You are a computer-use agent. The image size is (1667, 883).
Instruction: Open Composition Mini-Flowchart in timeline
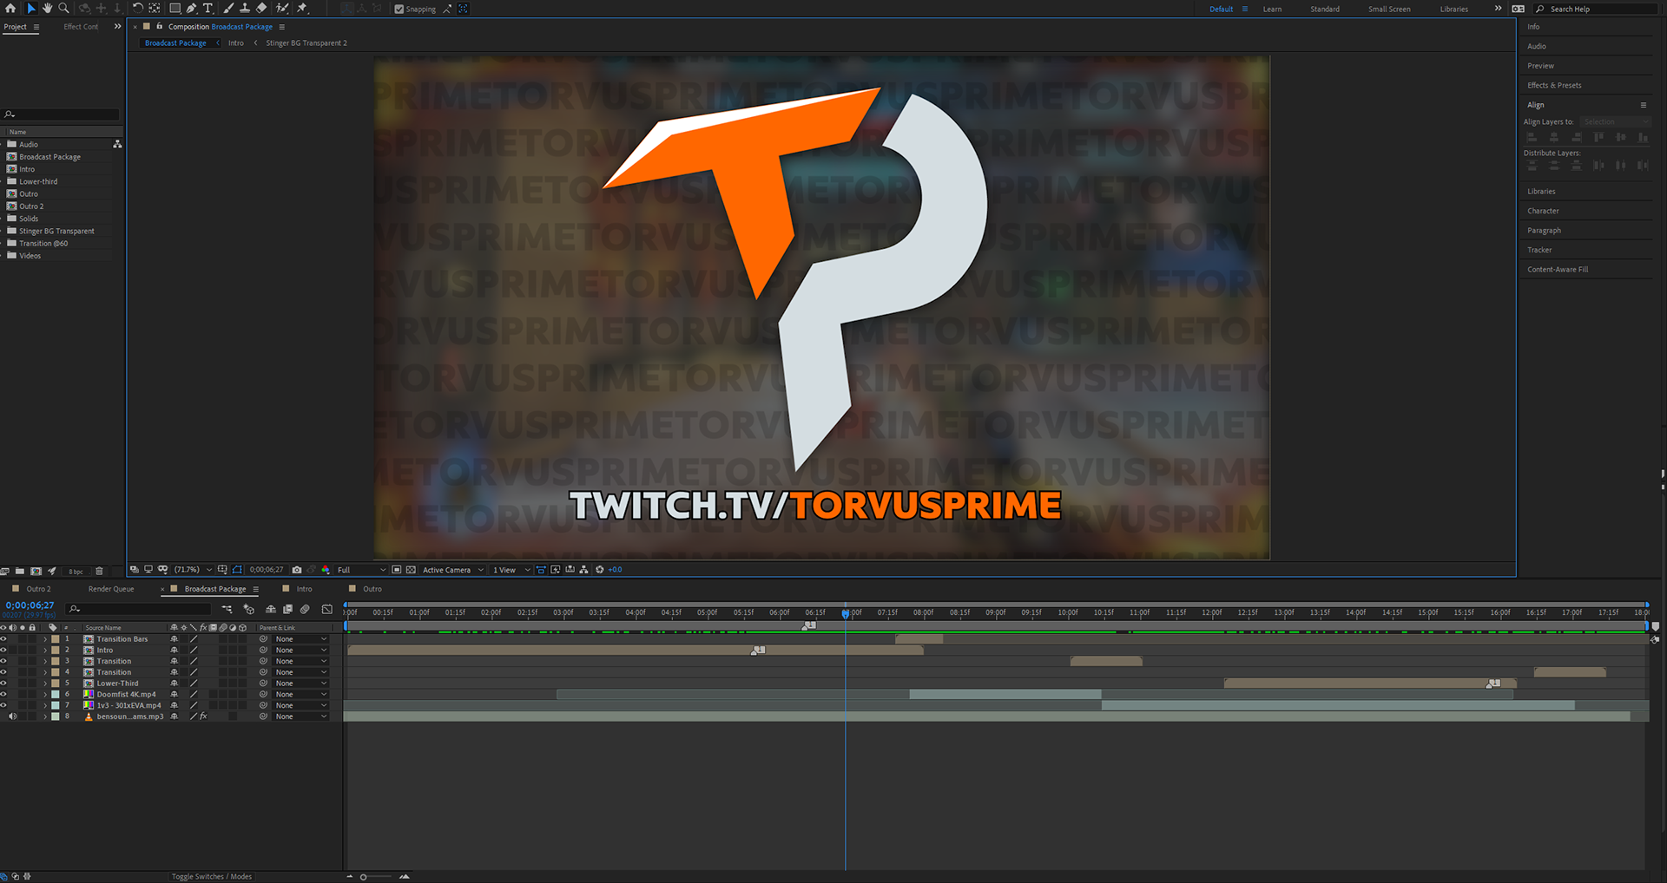227,609
